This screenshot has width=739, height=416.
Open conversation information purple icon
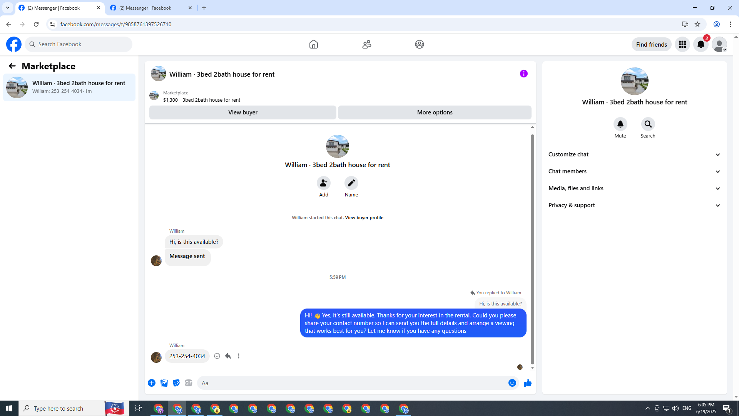(x=524, y=74)
